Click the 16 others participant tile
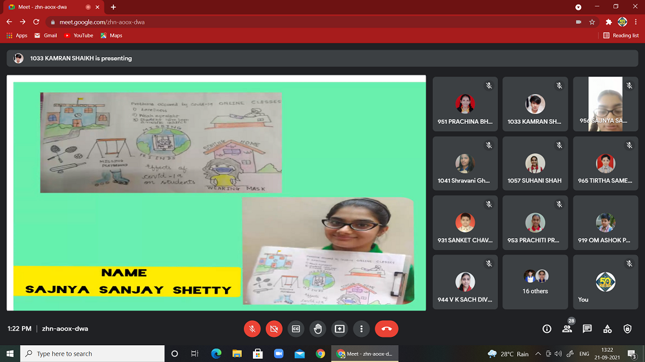 click(535, 282)
